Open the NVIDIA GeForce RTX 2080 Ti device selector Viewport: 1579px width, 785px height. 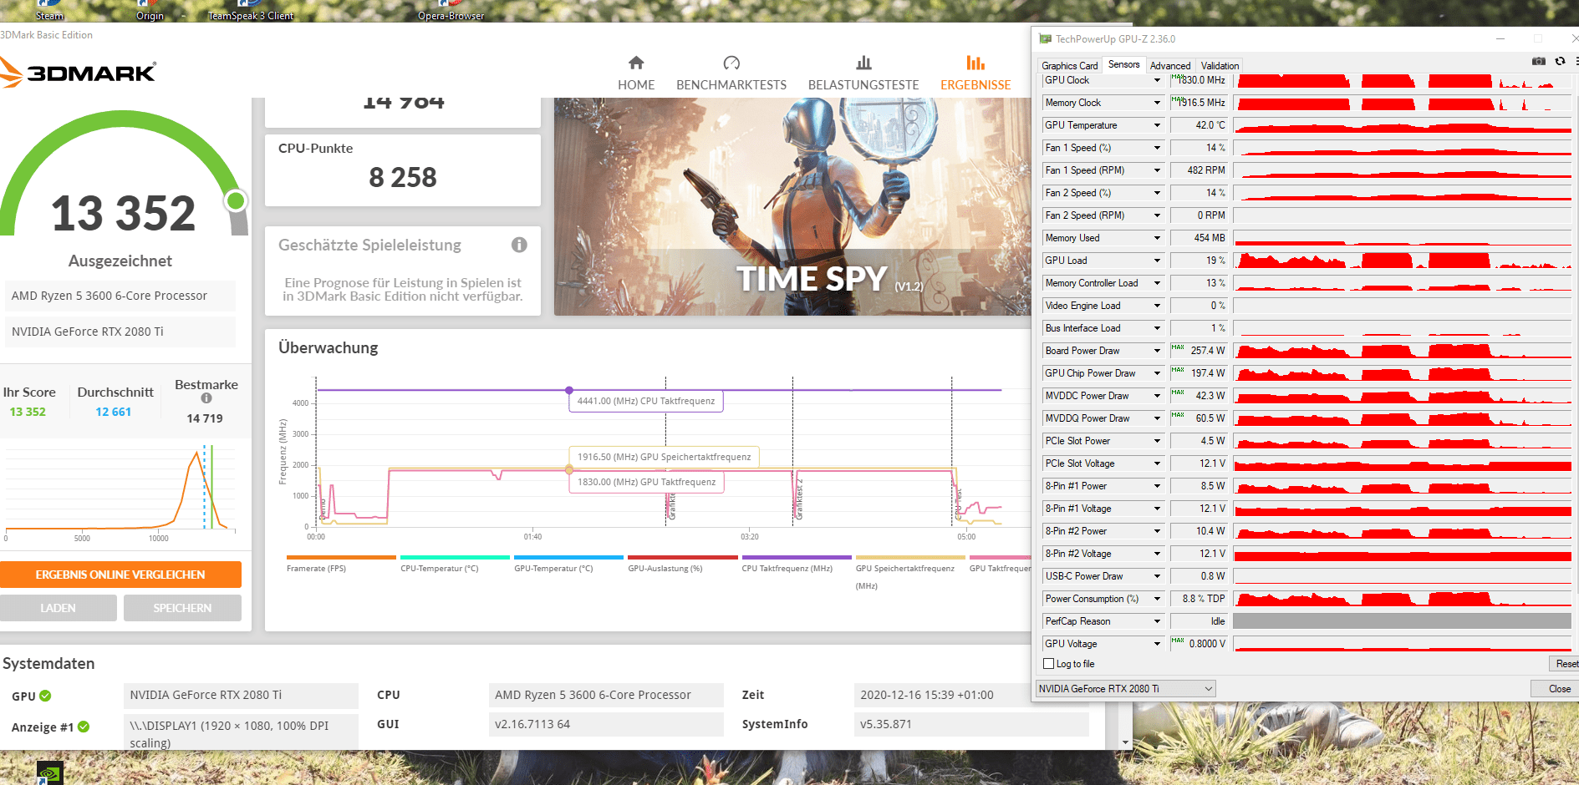(x=1125, y=689)
